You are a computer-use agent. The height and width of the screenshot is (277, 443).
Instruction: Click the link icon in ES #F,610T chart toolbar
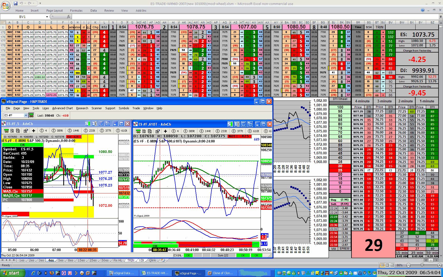[x=138, y=131]
